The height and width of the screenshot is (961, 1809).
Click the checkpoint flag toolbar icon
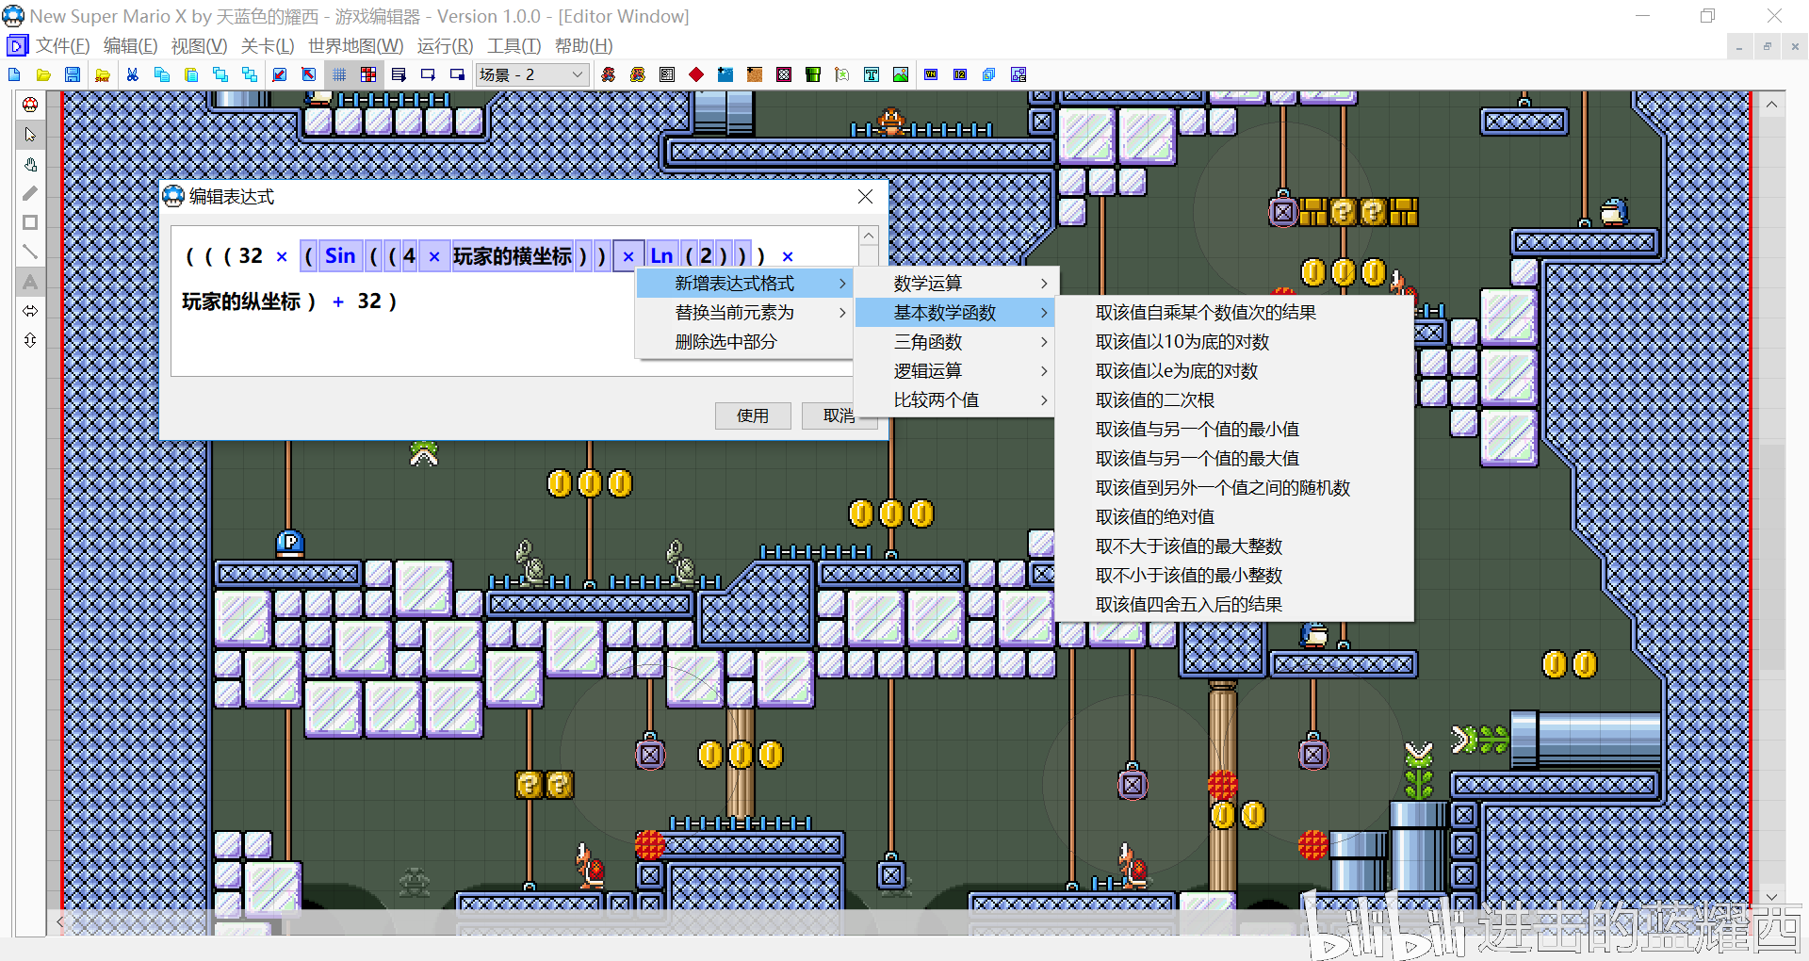point(842,74)
